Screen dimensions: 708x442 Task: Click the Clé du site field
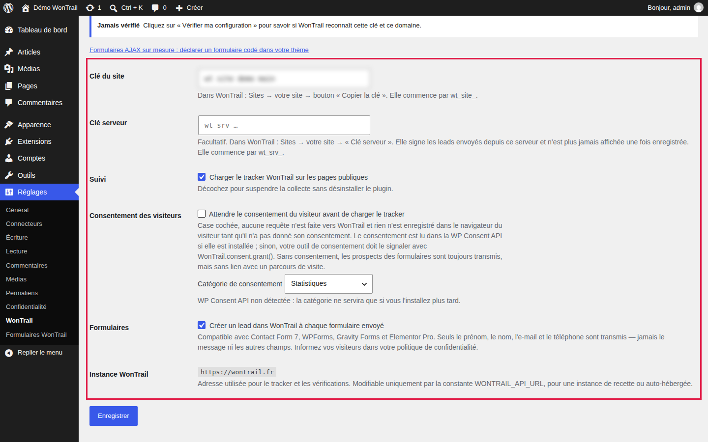284,79
